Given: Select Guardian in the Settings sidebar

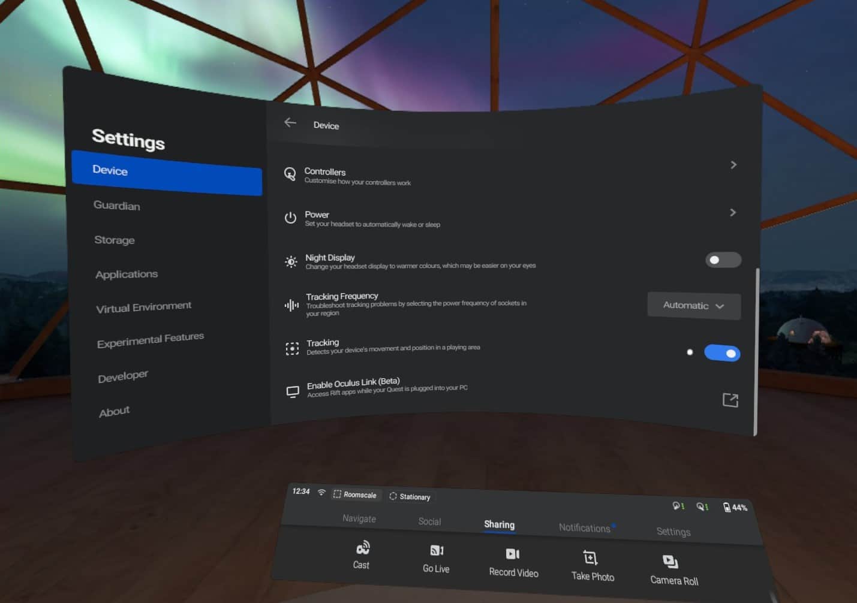Looking at the screenshot, I should (116, 206).
